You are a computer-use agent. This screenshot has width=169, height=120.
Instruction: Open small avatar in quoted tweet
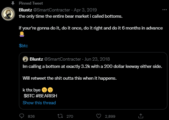pos(25,59)
